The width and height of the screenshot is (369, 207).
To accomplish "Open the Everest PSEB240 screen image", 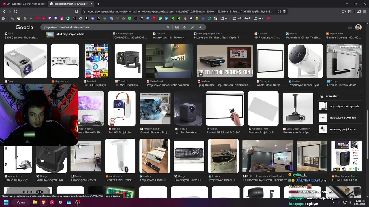I will click(x=225, y=108).
